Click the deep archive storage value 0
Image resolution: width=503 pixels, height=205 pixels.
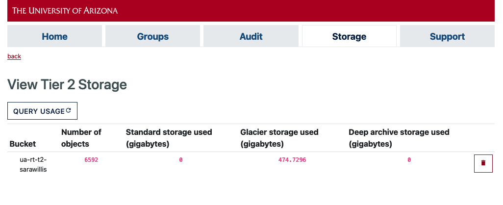coord(409,160)
